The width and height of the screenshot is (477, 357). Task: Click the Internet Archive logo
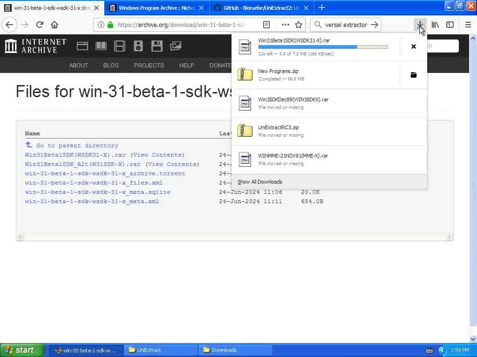[x=35, y=46]
